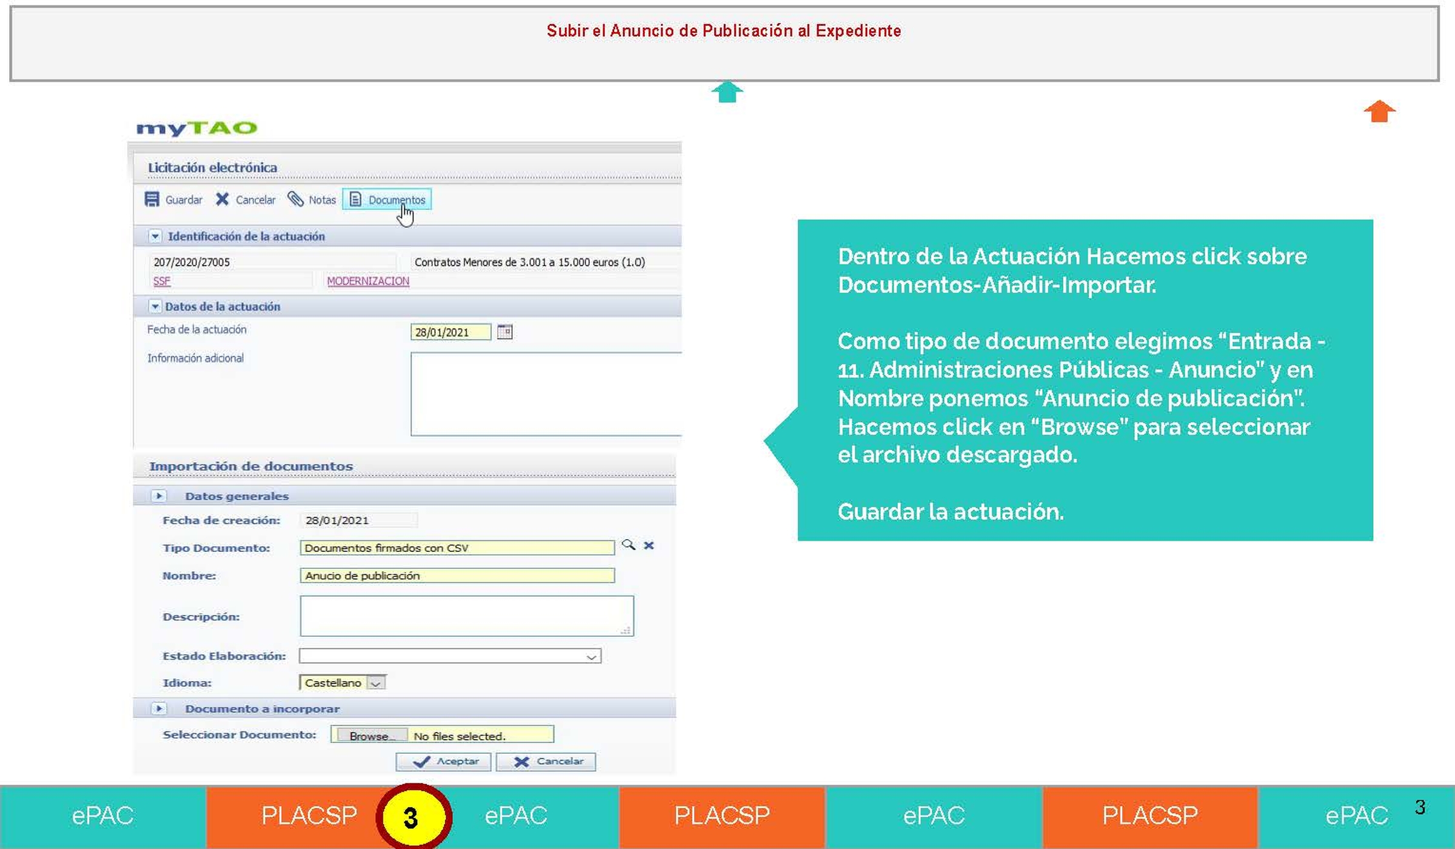The width and height of the screenshot is (1455, 849).
Task: Click the Importación de documentos heading
Action: [251, 466]
